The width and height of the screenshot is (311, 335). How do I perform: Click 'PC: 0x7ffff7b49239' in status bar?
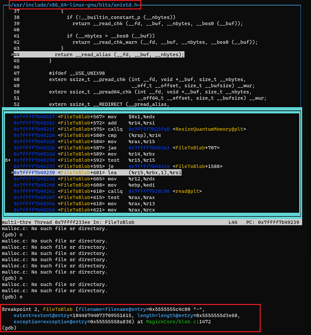(273, 222)
